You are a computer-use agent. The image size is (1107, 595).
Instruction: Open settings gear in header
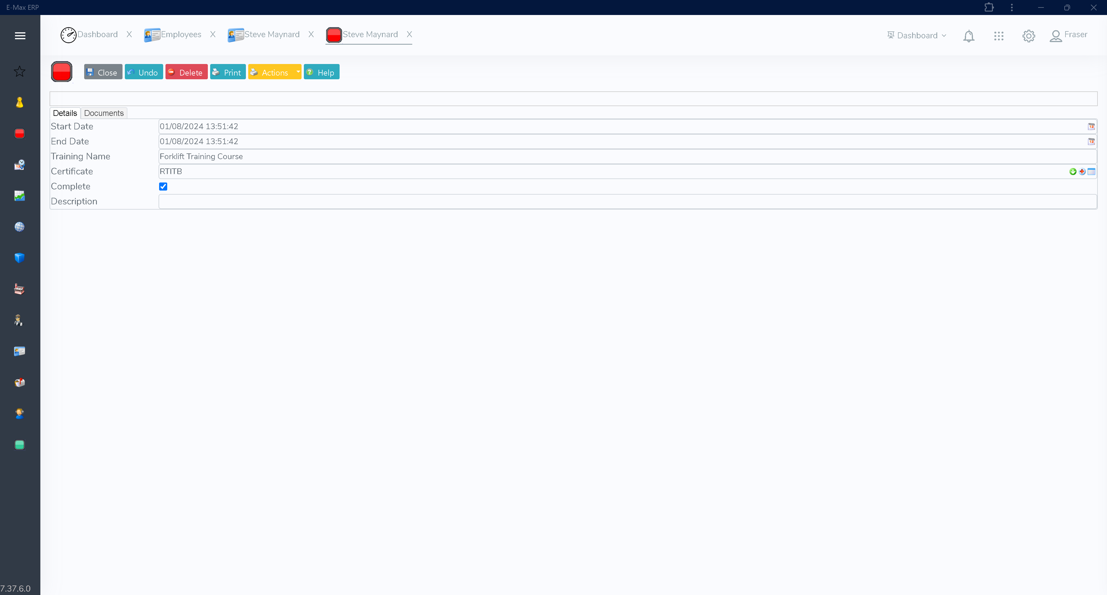click(1028, 36)
